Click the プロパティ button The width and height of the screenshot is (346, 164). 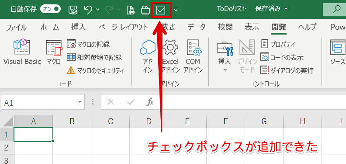point(278,45)
